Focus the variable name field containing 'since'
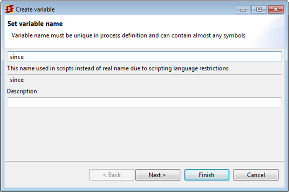 (x=144, y=57)
